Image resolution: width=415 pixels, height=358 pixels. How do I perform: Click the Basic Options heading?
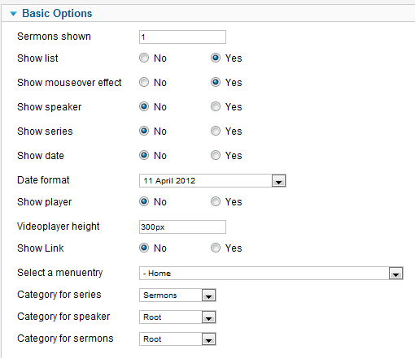point(57,13)
